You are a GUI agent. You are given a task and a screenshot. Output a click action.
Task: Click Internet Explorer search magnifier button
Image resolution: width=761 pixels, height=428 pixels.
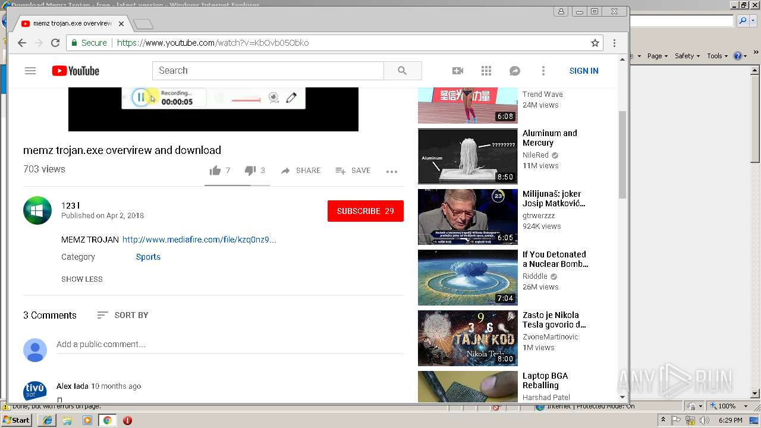742,21
